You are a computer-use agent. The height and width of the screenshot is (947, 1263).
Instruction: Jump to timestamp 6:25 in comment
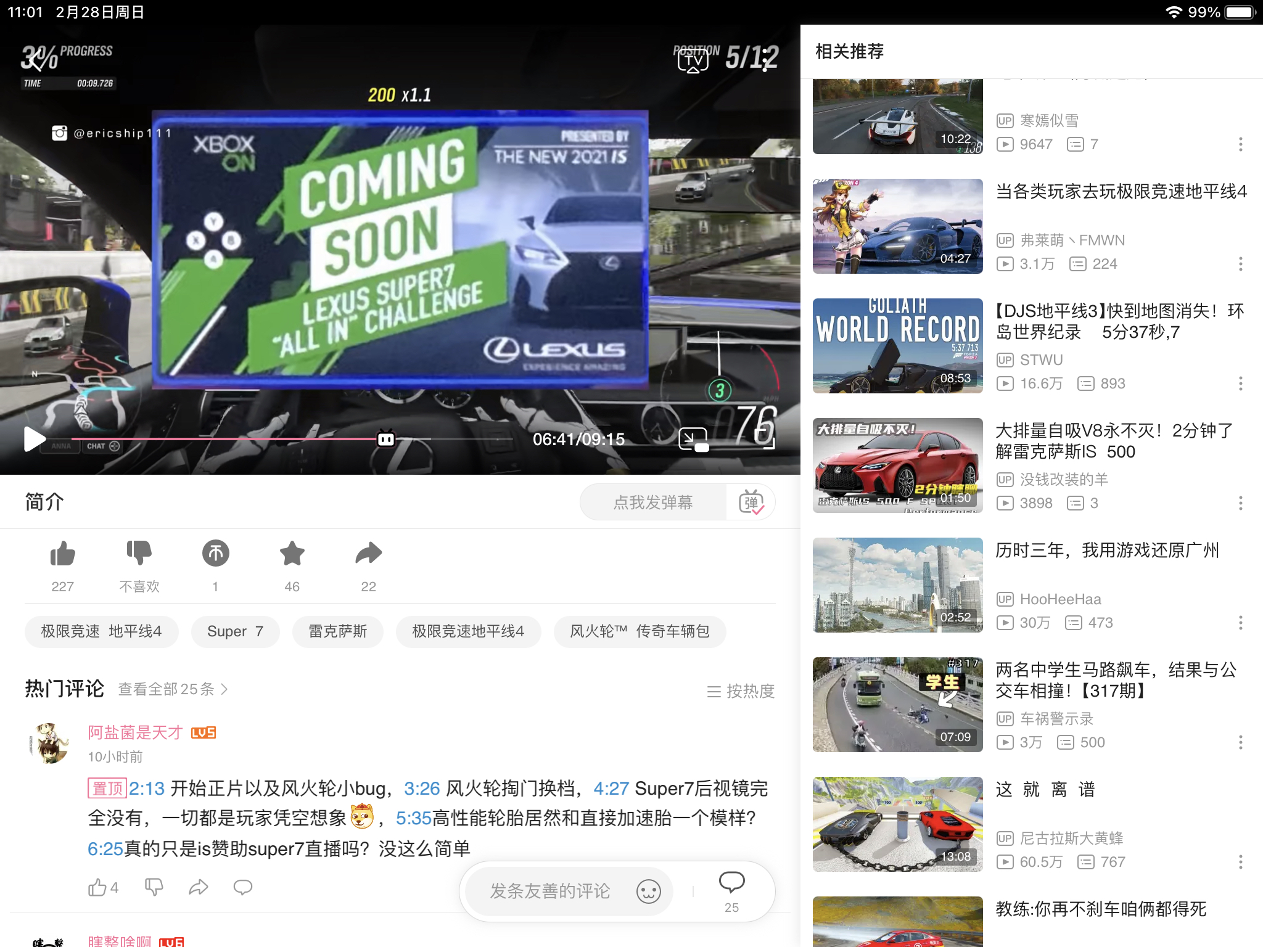(105, 849)
